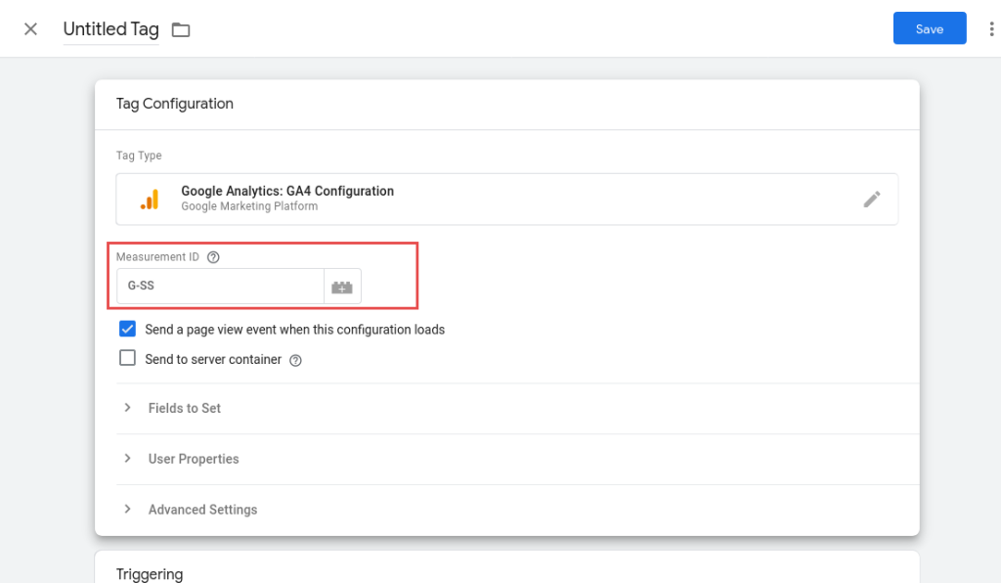1001x583 pixels.
Task: Expand the Advanced Settings section
Action: 202,510
